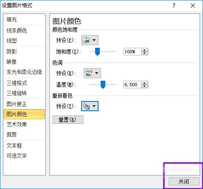Viewport: 203px width, 189px height.
Task: Open the 映像 category
Action: (24, 62)
